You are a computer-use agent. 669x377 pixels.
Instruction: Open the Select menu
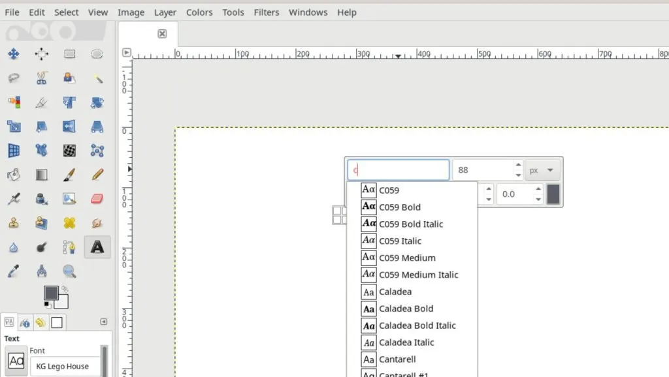pos(66,12)
